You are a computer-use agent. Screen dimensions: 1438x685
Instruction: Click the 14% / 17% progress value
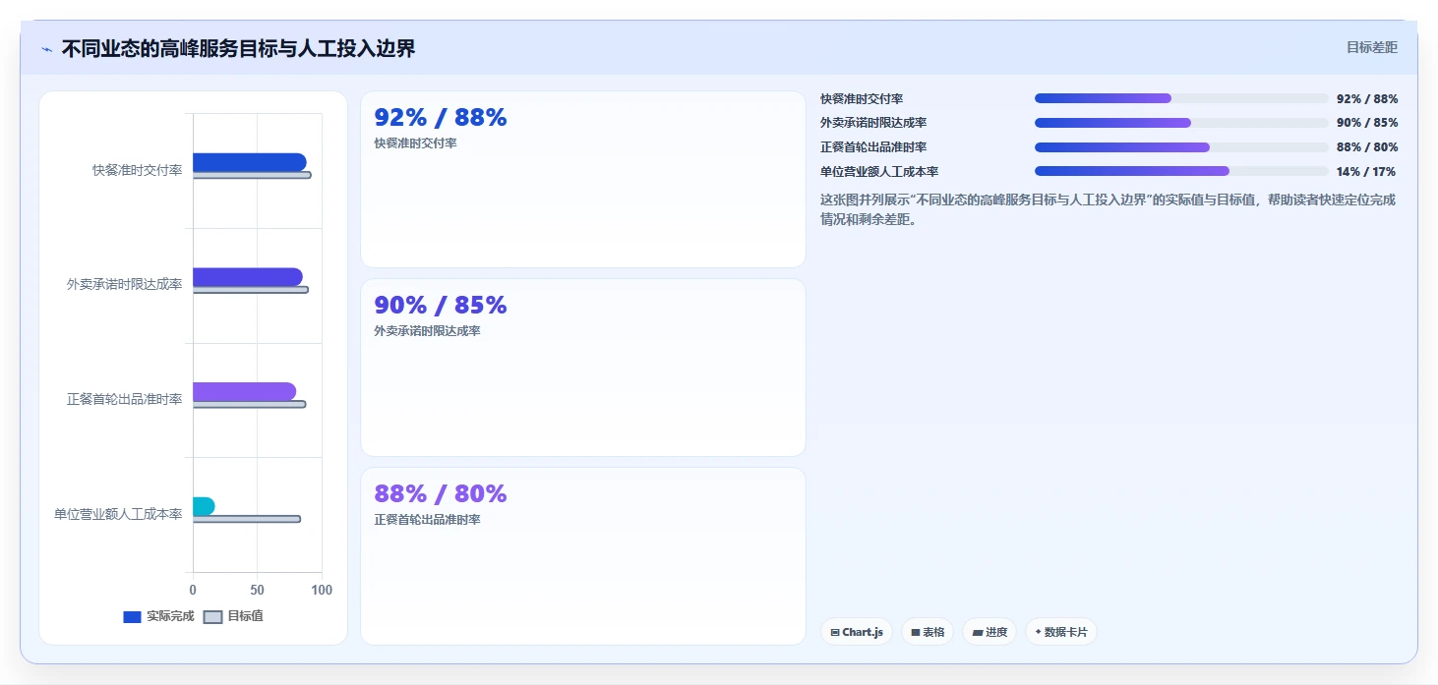[x=1367, y=172]
